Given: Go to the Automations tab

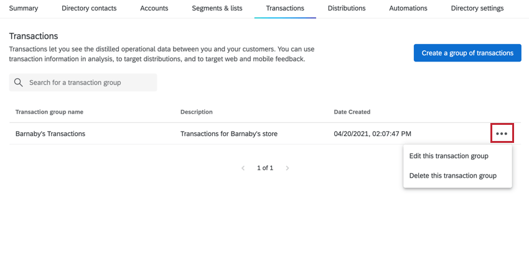Looking at the screenshot, I should [408, 9].
